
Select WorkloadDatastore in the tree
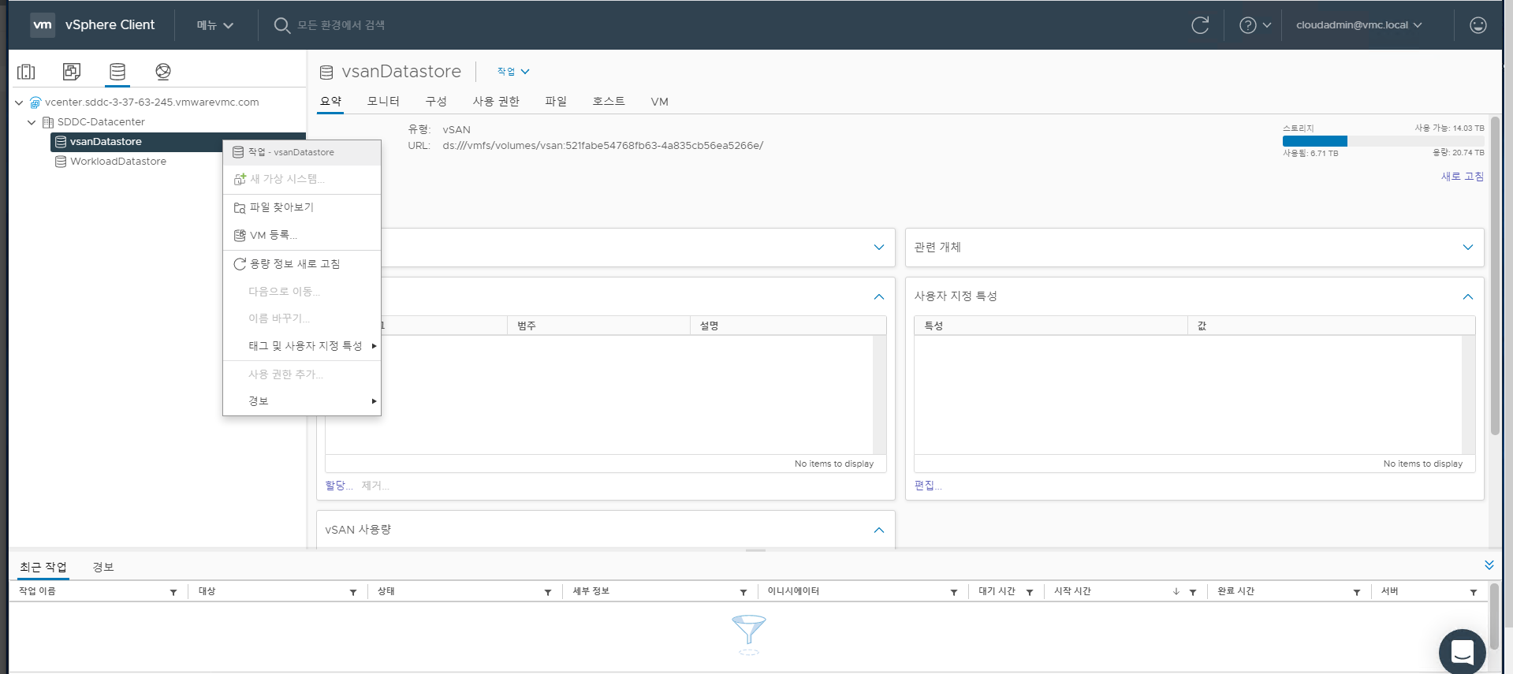118,162
